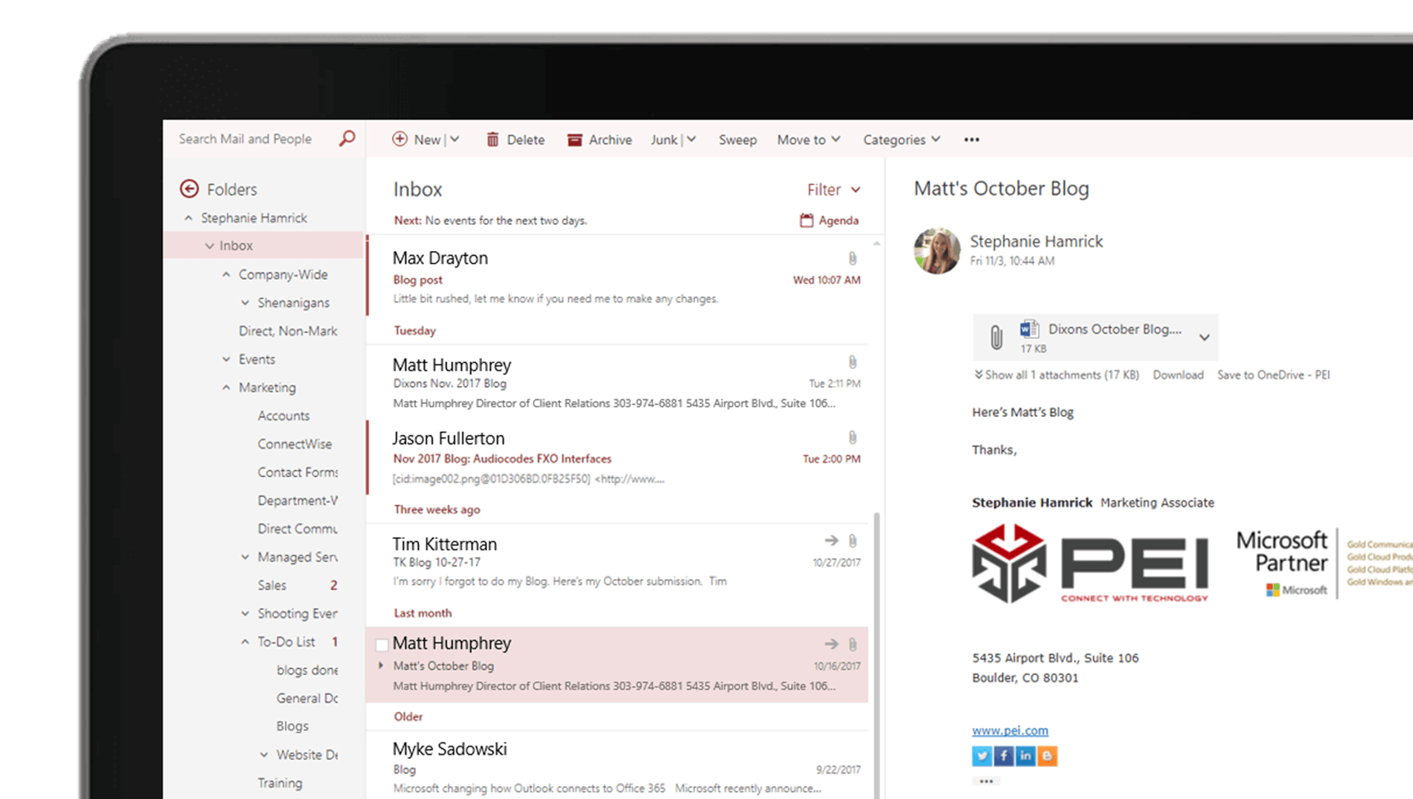Image resolution: width=1413 pixels, height=799 pixels.
Task: Open the Jason Fullerton Audiocodes email
Action: [x=618, y=457]
